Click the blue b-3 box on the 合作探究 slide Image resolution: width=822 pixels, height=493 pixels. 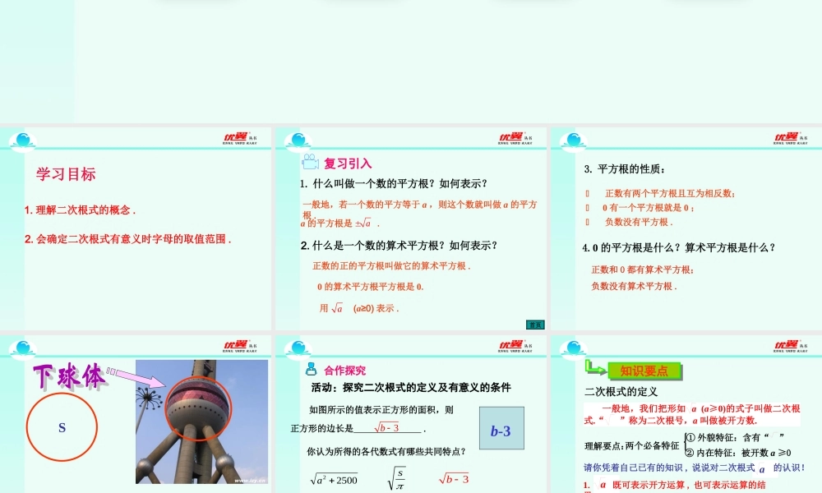coord(502,427)
